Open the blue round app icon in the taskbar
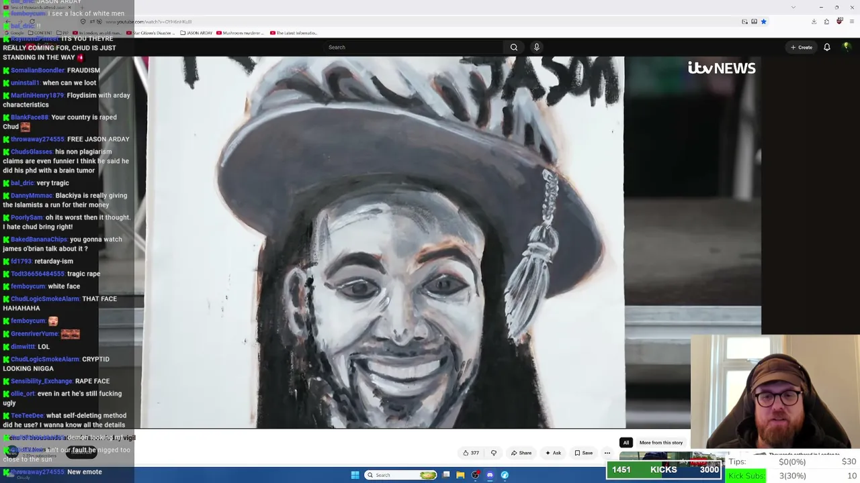The image size is (860, 483). pos(505,475)
